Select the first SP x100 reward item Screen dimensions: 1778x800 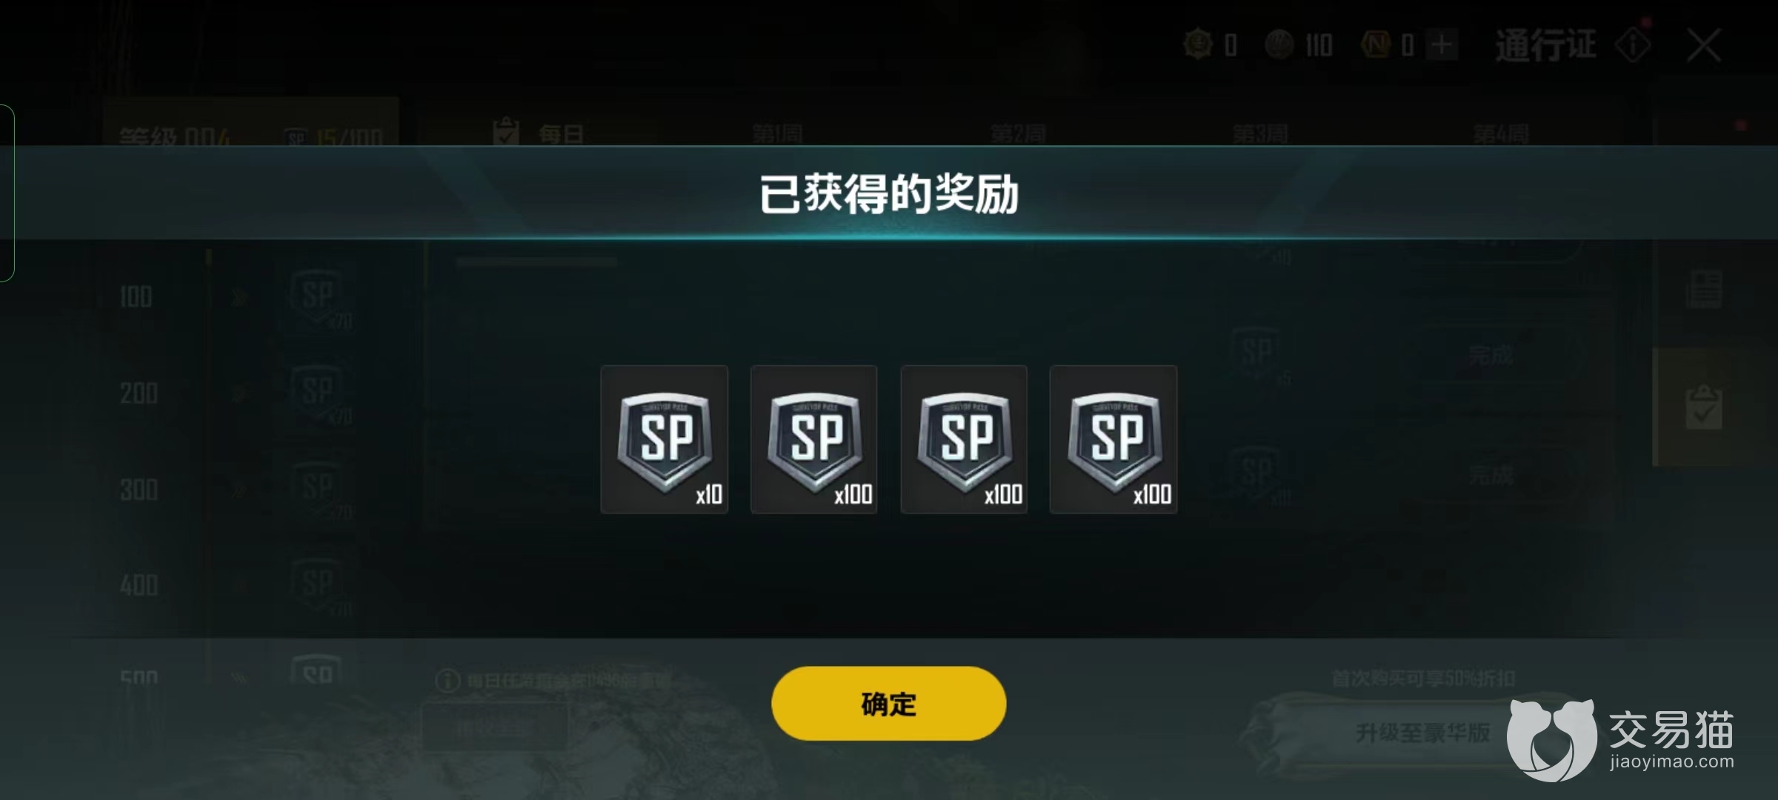pos(814,439)
